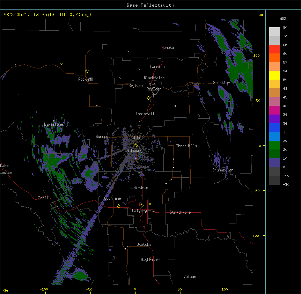Select the slate-purple 10-0 dBZ swatch
Image resolution: width=301 pixels, height=294 pixels.
coord(274,163)
